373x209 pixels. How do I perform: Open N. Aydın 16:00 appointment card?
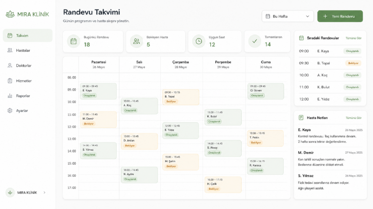pyautogui.click(x=139, y=175)
